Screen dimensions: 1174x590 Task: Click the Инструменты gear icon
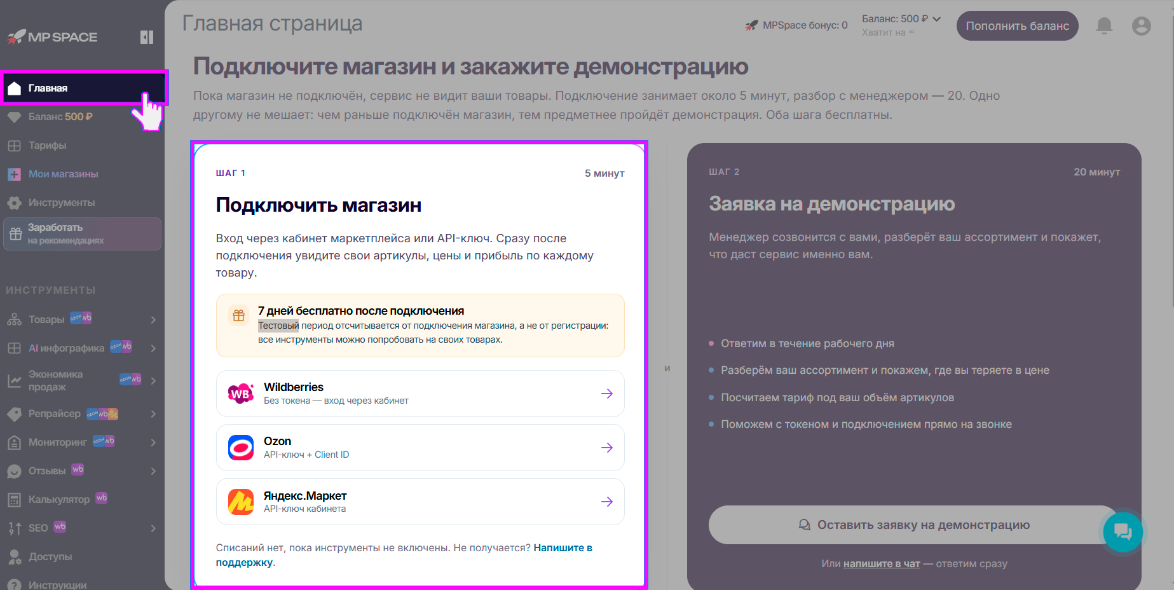(x=15, y=203)
